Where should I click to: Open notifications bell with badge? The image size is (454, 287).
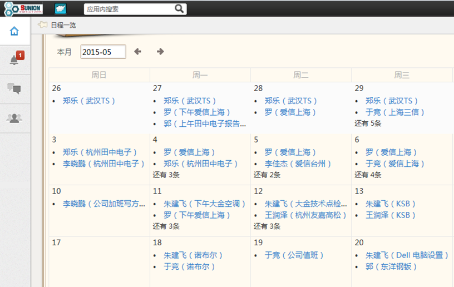[17, 58]
